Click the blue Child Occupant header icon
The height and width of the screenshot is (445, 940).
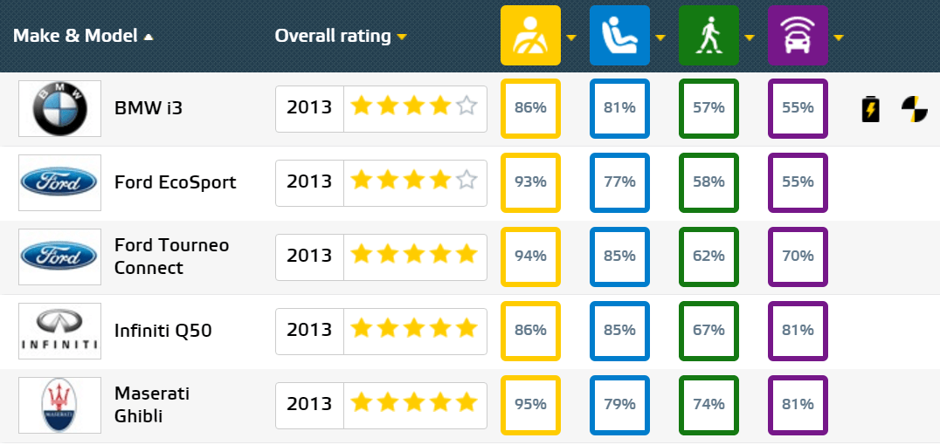619,35
